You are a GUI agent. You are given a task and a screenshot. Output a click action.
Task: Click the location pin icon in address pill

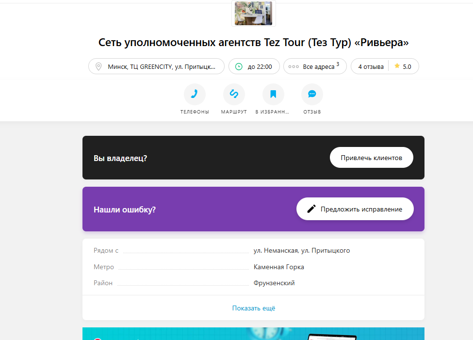(98, 66)
